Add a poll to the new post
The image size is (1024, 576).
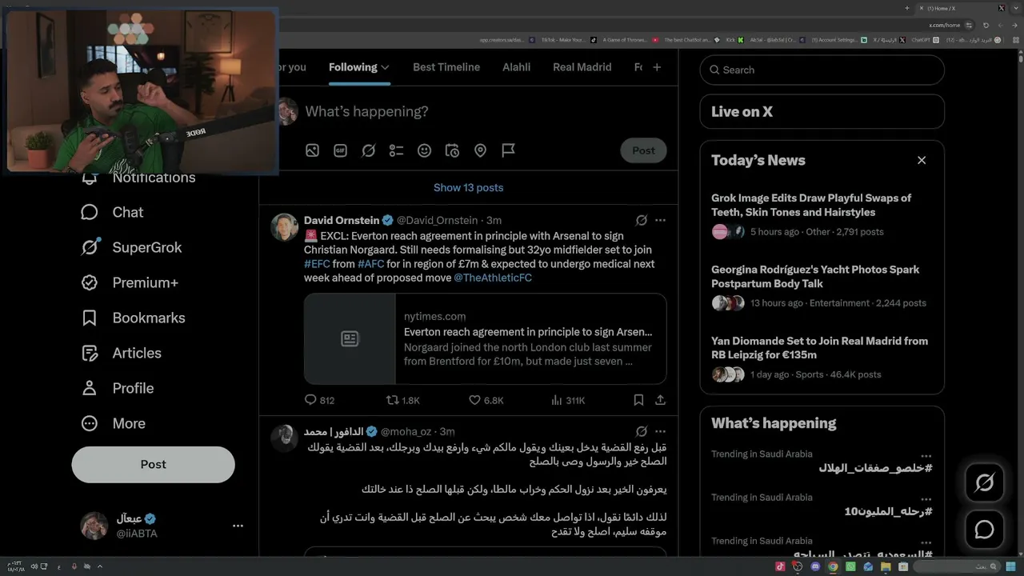396,150
